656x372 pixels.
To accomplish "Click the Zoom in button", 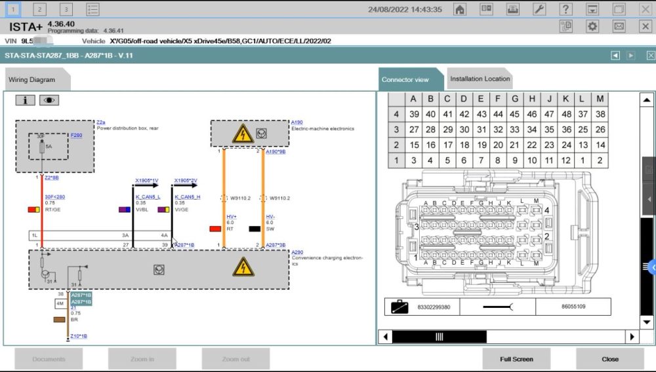I will tap(142, 359).
